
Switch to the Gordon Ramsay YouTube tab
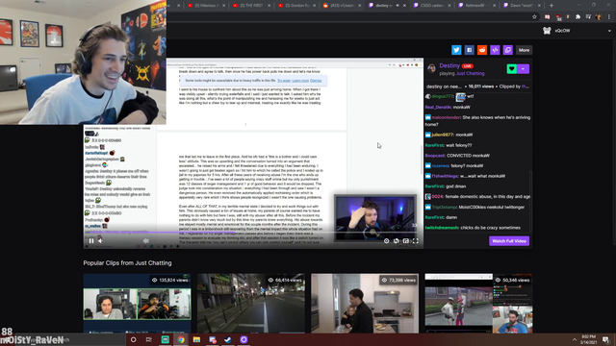[297, 6]
